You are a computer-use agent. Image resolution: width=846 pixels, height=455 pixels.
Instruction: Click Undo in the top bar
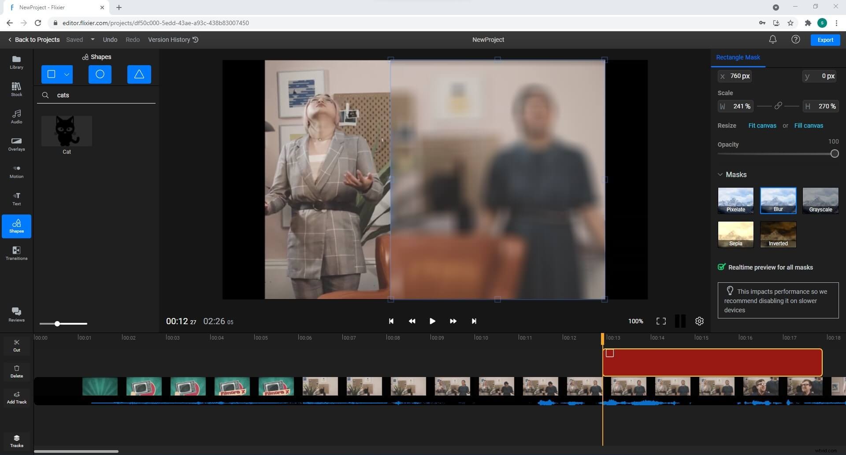point(110,40)
